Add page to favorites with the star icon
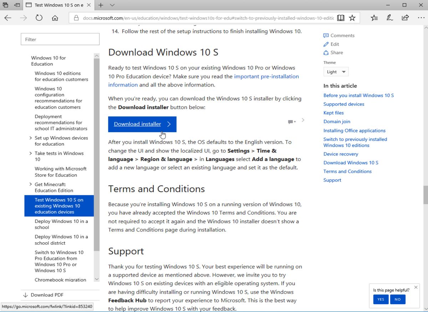 click(352, 17)
